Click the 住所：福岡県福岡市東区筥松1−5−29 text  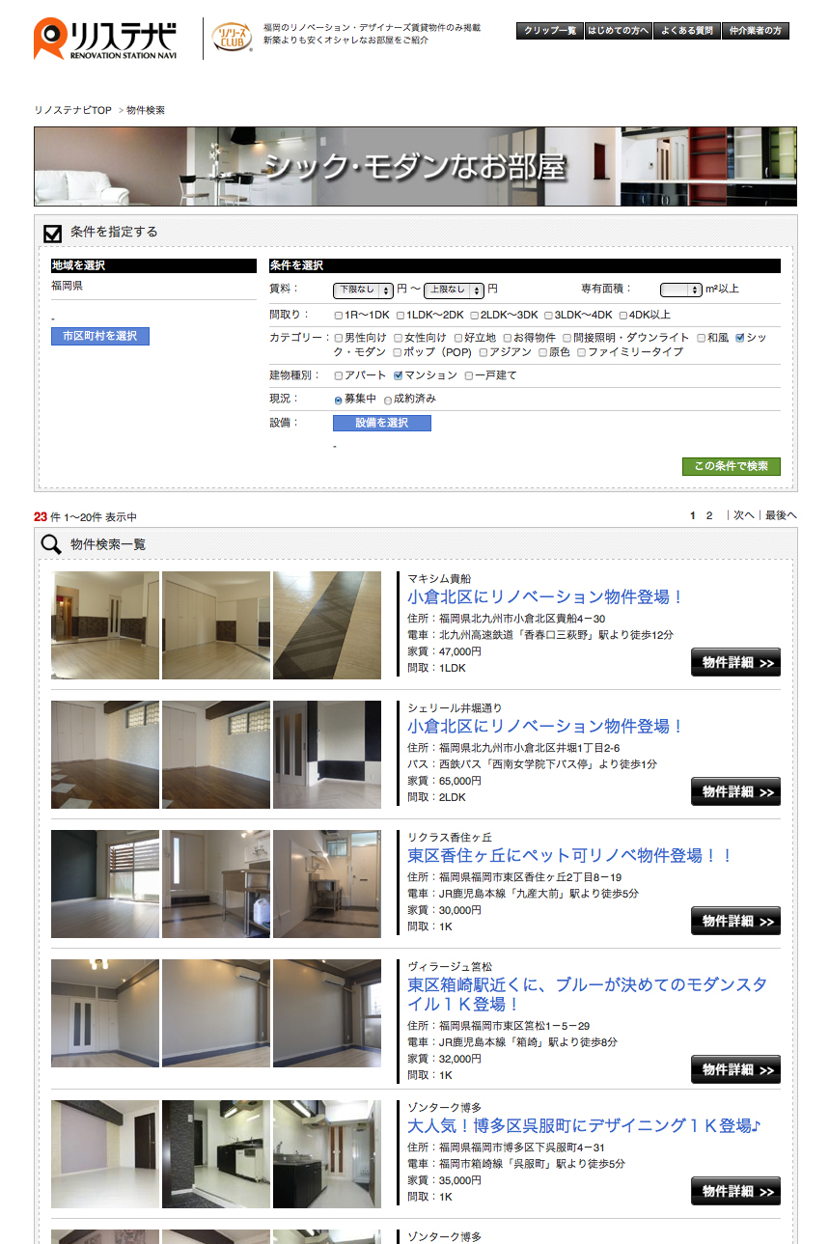coord(498,1026)
